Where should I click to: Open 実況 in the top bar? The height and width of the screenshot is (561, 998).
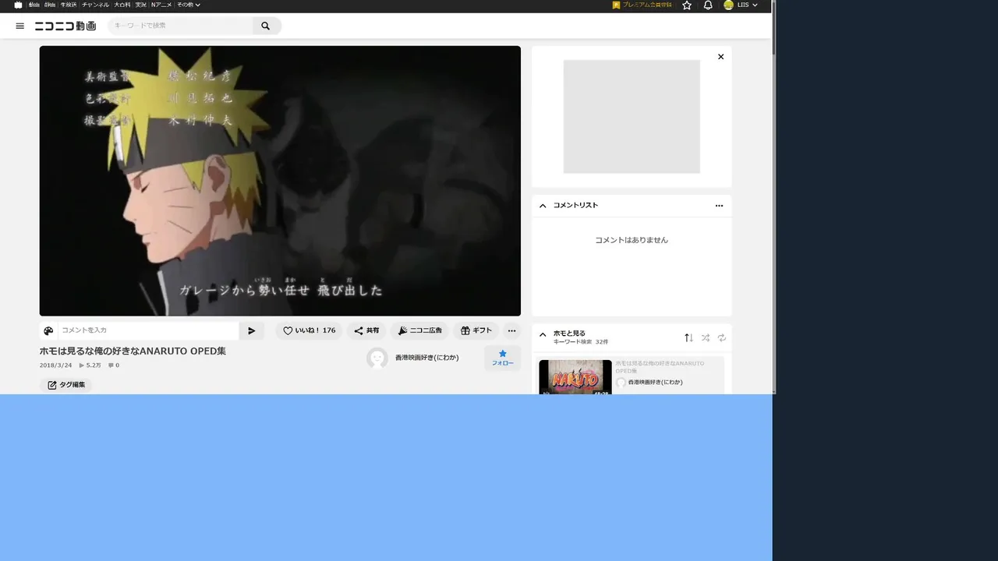point(141,5)
